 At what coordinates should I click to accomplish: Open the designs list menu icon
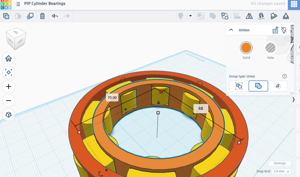point(18,4)
